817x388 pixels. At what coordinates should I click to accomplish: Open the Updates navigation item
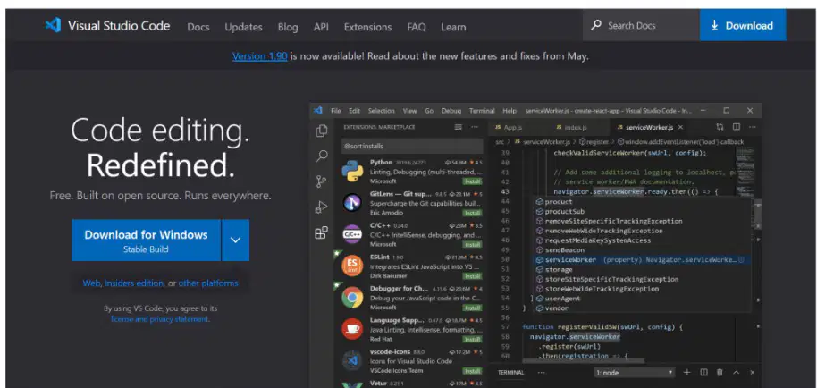point(243,27)
